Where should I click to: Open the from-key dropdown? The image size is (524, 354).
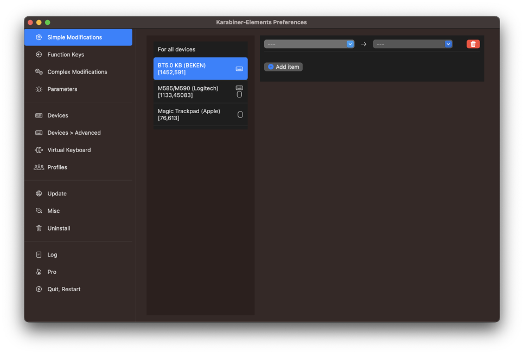[x=309, y=44]
